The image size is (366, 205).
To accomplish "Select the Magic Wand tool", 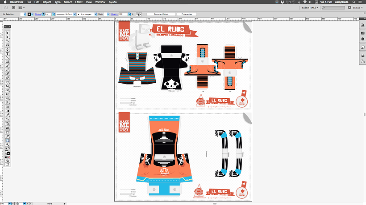I will [x=7, y=40].
